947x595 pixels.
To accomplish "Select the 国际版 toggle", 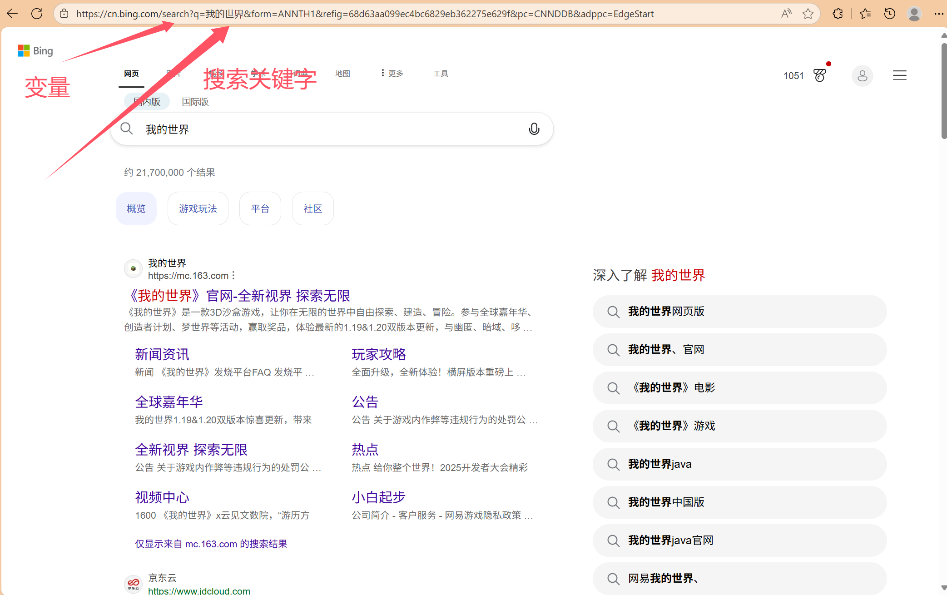I will point(195,102).
